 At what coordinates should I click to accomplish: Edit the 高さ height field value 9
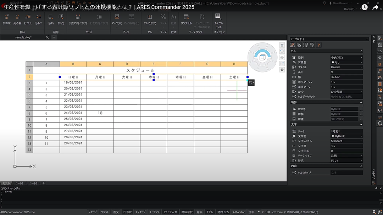(x=346, y=72)
